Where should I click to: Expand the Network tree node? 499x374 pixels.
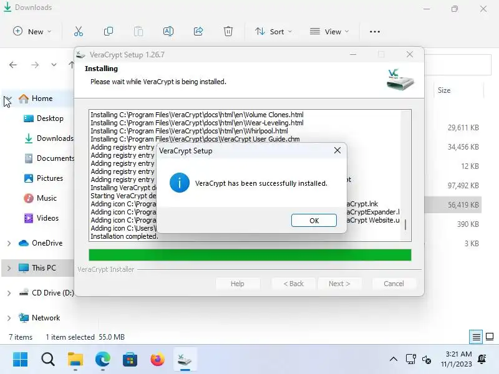point(9,318)
